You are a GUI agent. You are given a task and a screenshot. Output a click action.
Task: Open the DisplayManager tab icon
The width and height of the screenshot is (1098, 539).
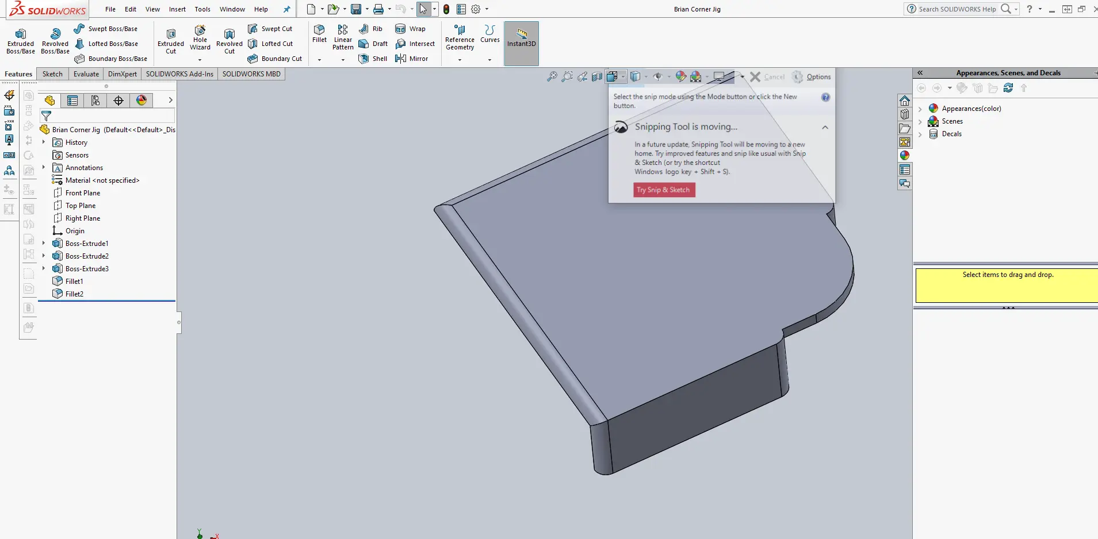(x=141, y=101)
